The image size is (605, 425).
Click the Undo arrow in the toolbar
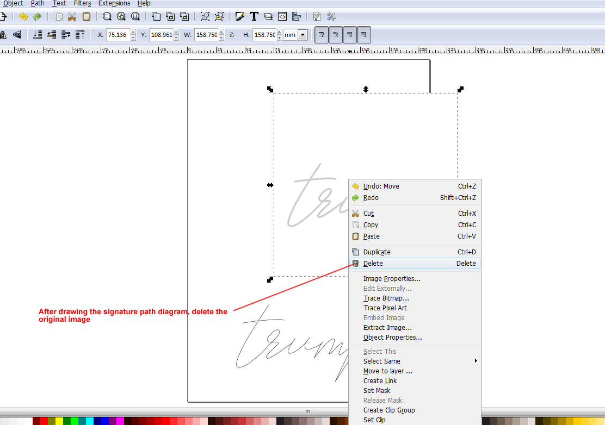tap(23, 17)
